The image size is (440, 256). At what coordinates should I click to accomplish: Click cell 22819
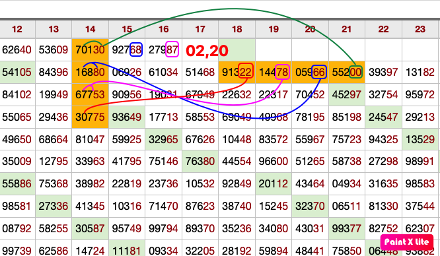pyautogui.click(x=127, y=184)
